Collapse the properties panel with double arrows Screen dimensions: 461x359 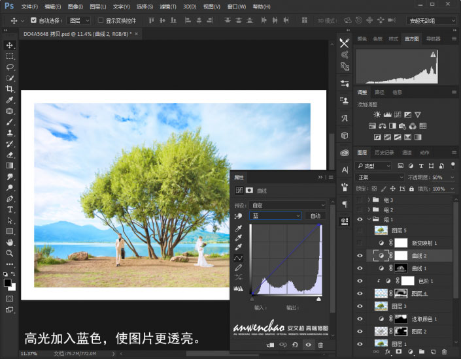pos(320,178)
